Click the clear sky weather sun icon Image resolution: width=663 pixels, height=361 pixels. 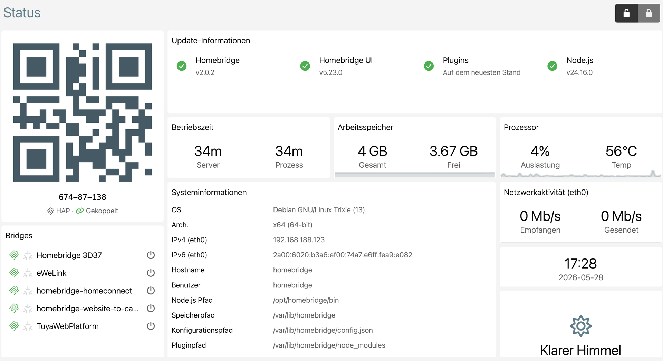click(x=581, y=326)
